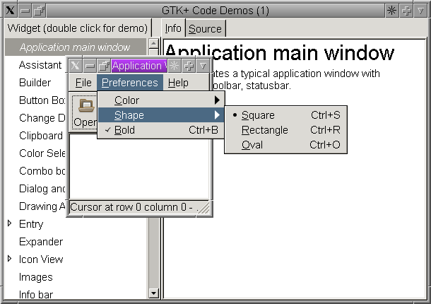Click the plus icon in Application window titlebar
The height and width of the screenshot is (304, 431).
click(x=189, y=66)
